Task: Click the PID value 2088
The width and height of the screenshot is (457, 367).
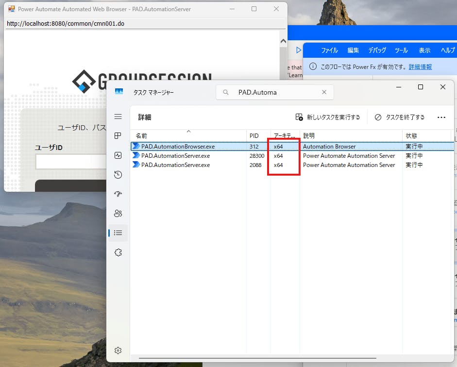Action: [255, 165]
